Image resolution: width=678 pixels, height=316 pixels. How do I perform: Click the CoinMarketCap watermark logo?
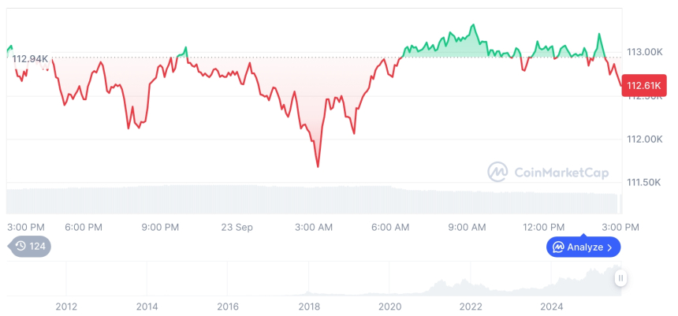coord(497,171)
